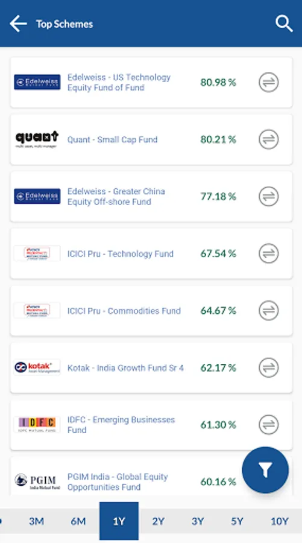Switch to the 3M period tab
This screenshot has width=302, height=543.
click(x=36, y=521)
